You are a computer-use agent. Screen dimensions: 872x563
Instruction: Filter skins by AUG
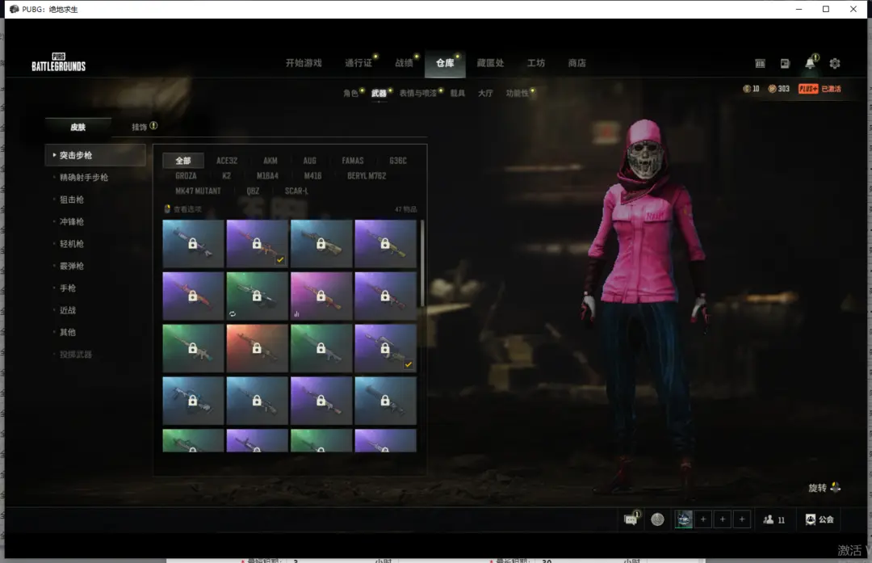pos(310,161)
